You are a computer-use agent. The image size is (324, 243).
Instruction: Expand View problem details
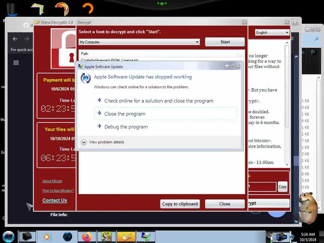tap(103, 142)
